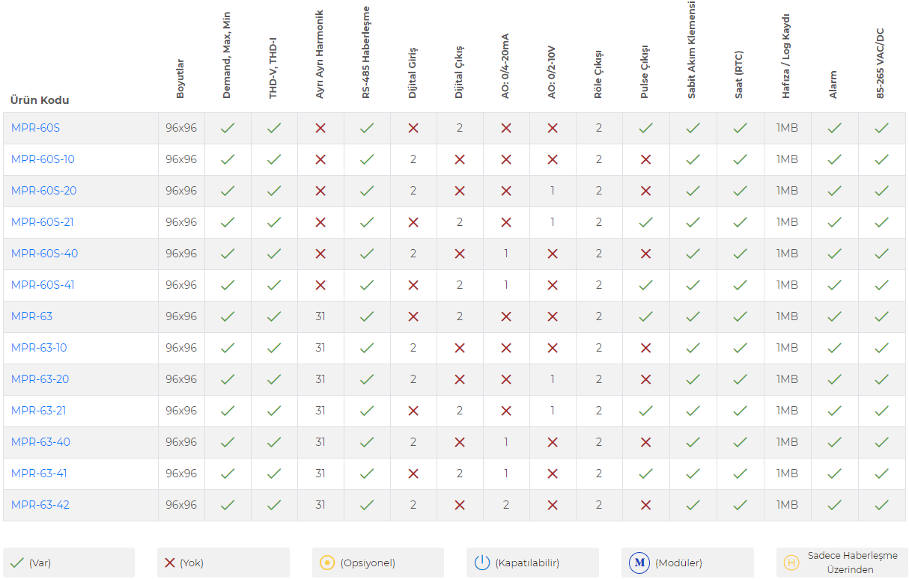Click the MPR-63-42 AO 0/4-20mA value

point(506,505)
